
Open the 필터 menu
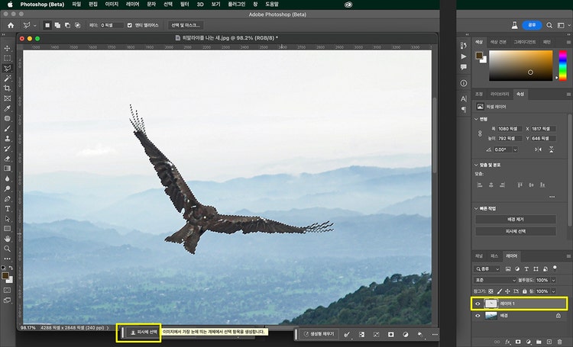185,5
